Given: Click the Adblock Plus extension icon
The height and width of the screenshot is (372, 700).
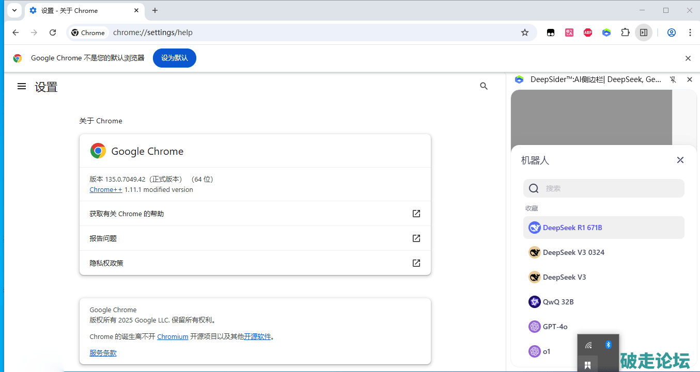Looking at the screenshot, I should pos(588,33).
